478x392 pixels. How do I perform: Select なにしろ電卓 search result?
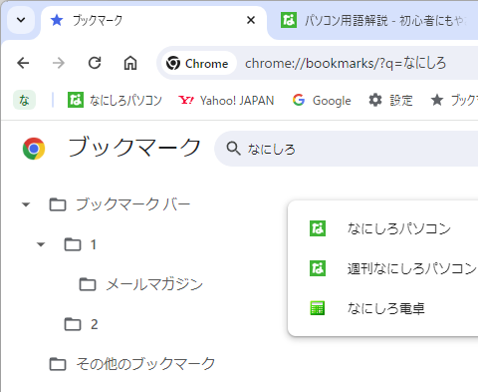pos(382,308)
